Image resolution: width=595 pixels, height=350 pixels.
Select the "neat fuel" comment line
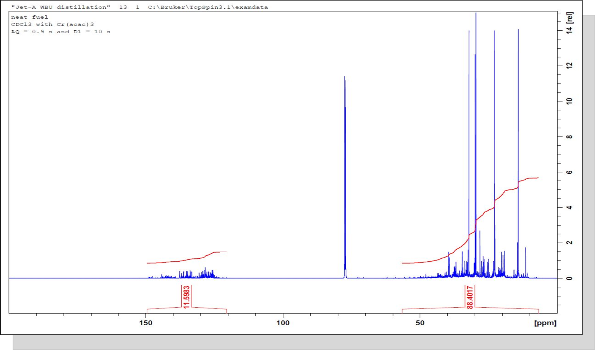point(30,17)
